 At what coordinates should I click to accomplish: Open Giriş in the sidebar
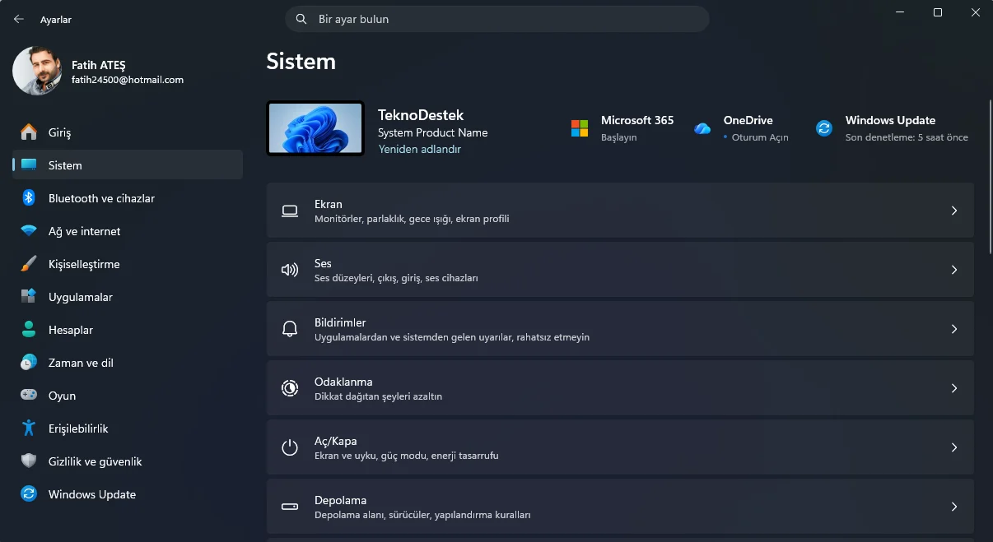pyautogui.click(x=128, y=132)
